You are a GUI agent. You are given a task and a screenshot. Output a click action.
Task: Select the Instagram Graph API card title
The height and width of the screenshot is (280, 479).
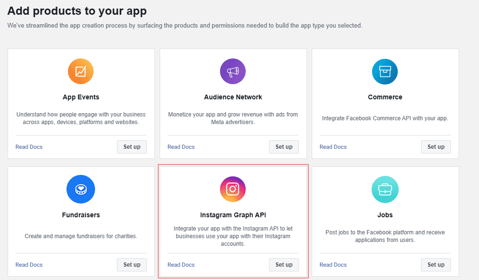[x=233, y=215]
